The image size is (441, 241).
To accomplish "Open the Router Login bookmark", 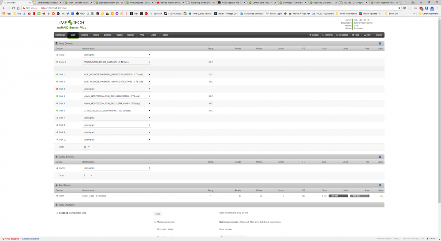I will 274,14.
